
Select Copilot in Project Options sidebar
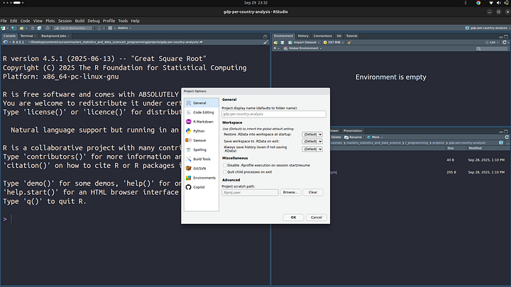click(202, 187)
